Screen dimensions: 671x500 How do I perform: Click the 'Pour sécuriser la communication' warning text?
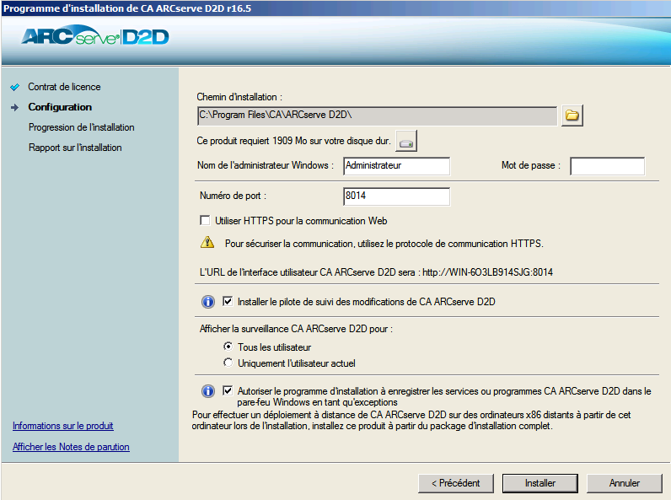(x=384, y=244)
